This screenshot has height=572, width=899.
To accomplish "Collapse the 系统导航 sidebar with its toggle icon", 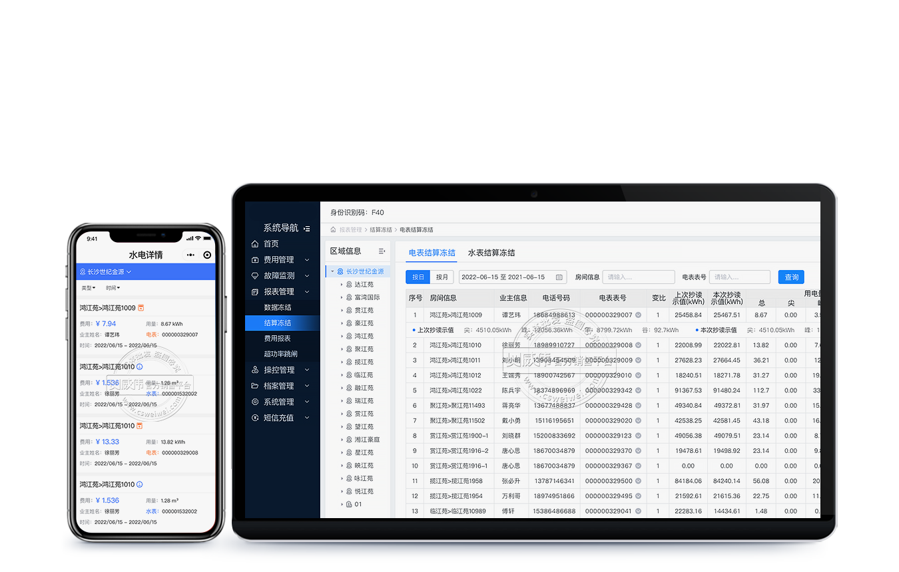I will (306, 228).
